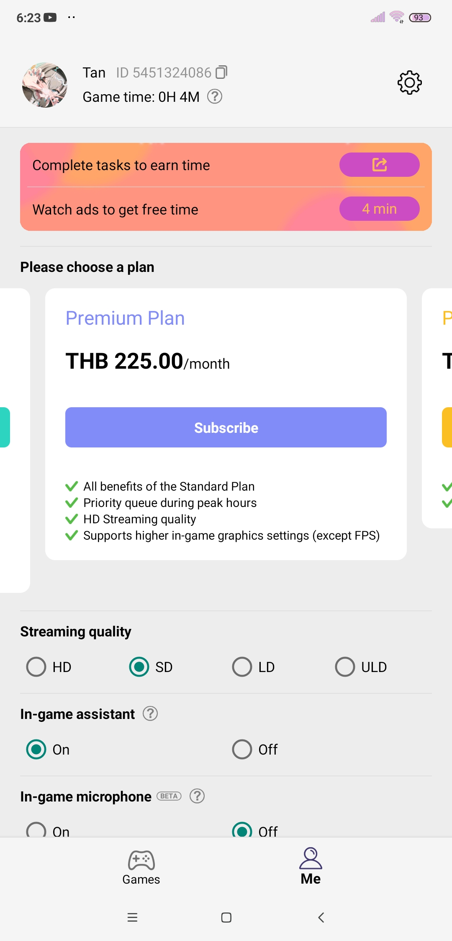
Task: Tap the 4 min watch ads button
Action: pyautogui.click(x=379, y=209)
